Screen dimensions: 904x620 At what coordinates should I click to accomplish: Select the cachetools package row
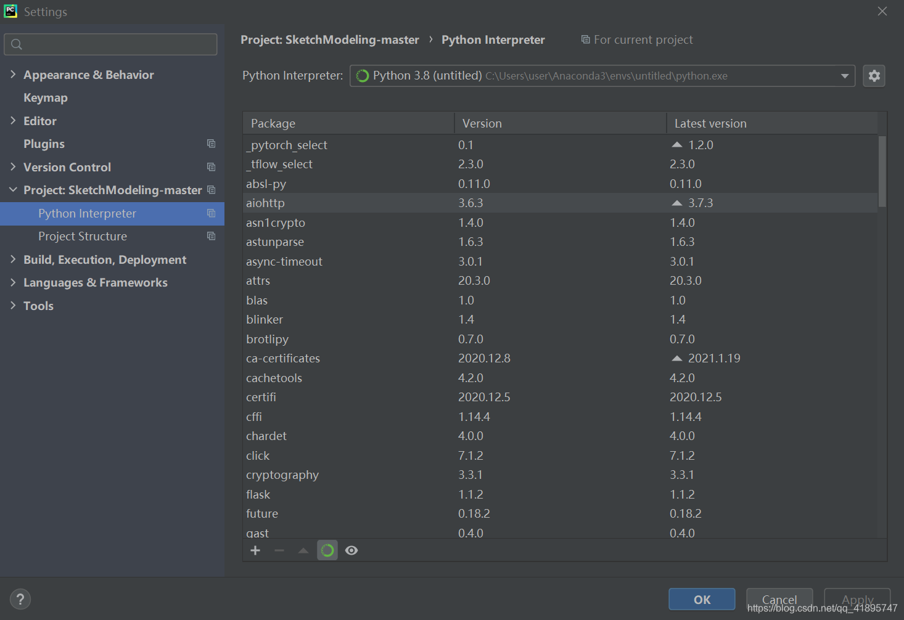coord(561,378)
